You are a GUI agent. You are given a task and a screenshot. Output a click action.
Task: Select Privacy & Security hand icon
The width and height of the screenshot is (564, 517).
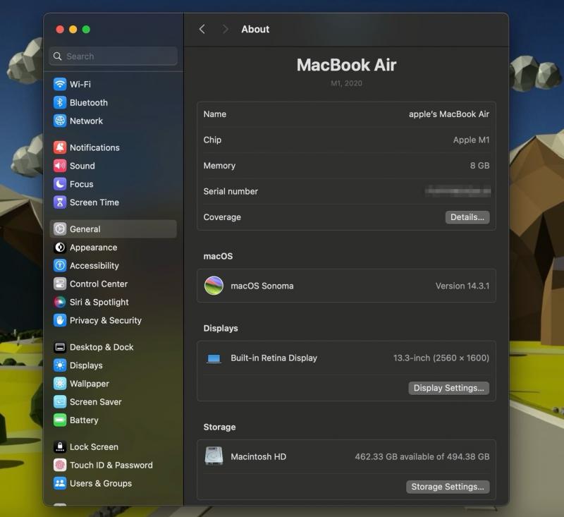60,320
